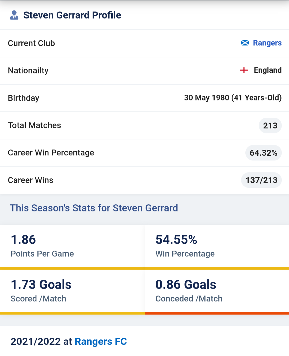Viewport: 289px width, 356px height.
Task: Open the Rangers FC link
Action: (x=101, y=342)
